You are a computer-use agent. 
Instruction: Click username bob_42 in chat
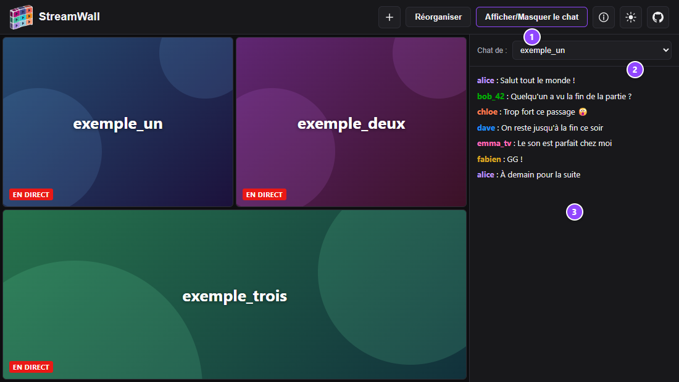(x=491, y=96)
